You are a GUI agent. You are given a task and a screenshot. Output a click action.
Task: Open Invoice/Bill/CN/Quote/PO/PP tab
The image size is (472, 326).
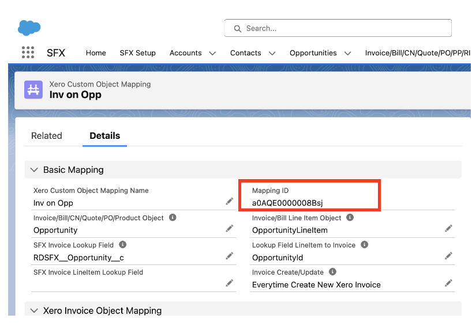point(418,53)
